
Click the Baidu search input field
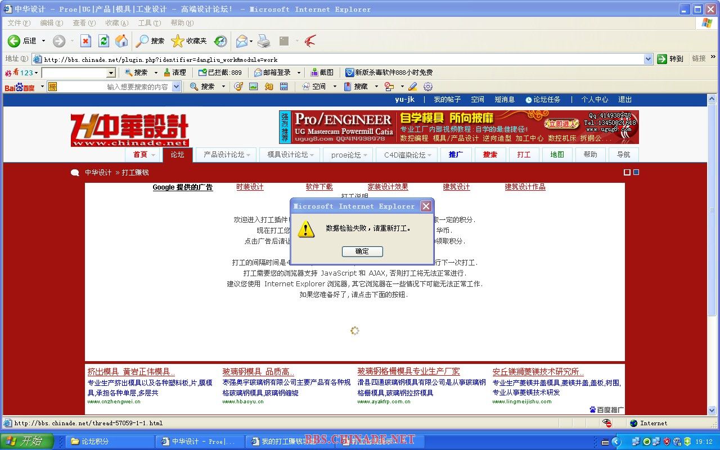coord(114,87)
